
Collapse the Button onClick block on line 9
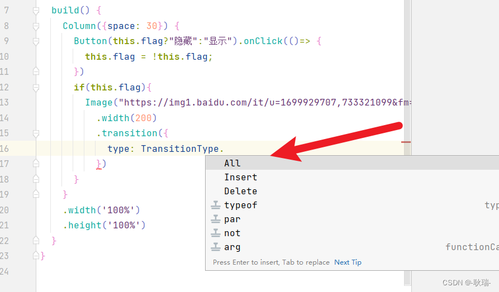point(36,41)
